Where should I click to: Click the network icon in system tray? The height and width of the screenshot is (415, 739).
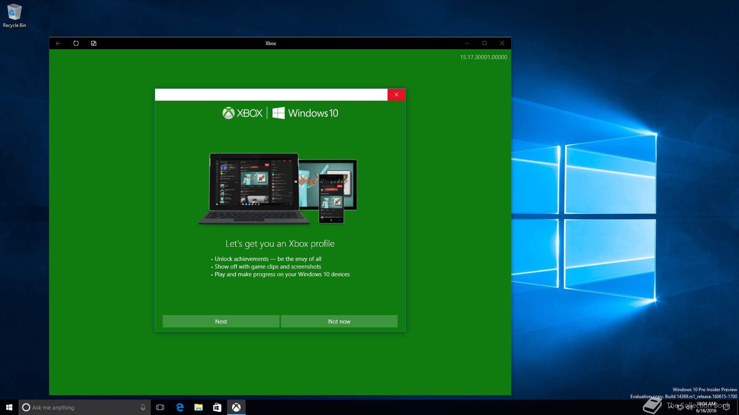point(680,407)
